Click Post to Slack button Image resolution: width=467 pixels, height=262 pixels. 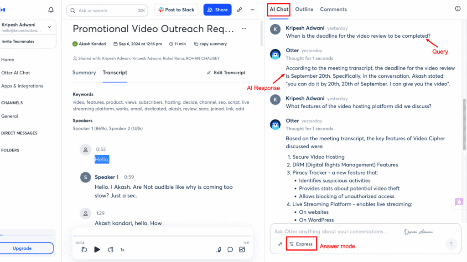(176, 10)
